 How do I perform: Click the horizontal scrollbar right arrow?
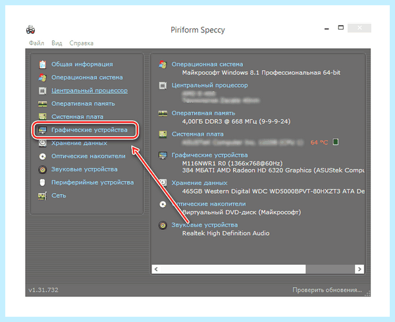click(359, 269)
